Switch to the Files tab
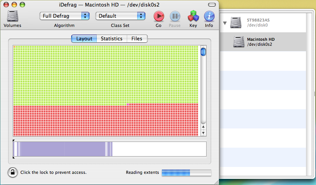 pyautogui.click(x=137, y=38)
